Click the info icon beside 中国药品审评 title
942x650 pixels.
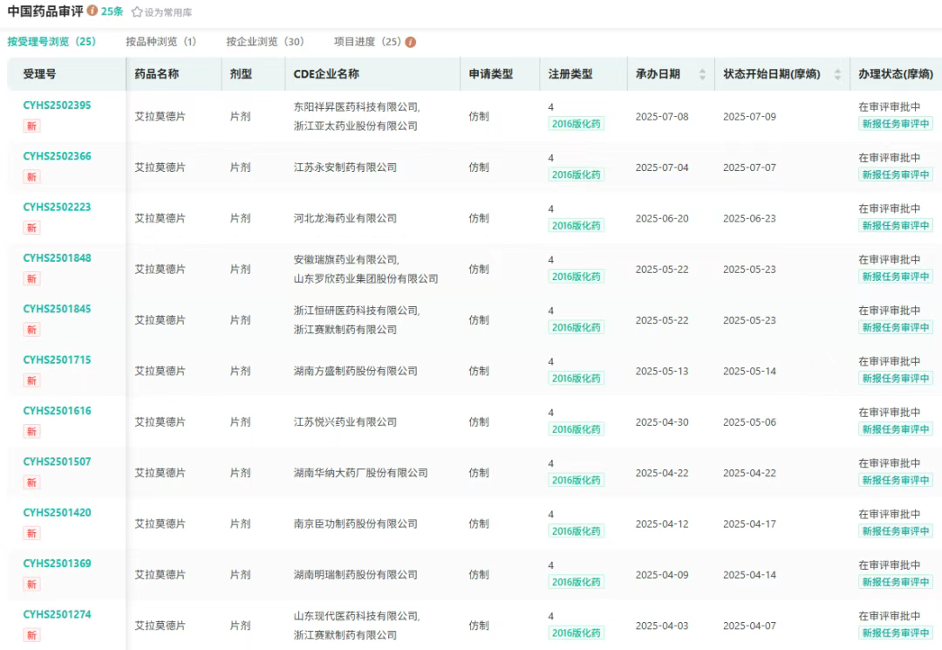pyautogui.click(x=92, y=11)
